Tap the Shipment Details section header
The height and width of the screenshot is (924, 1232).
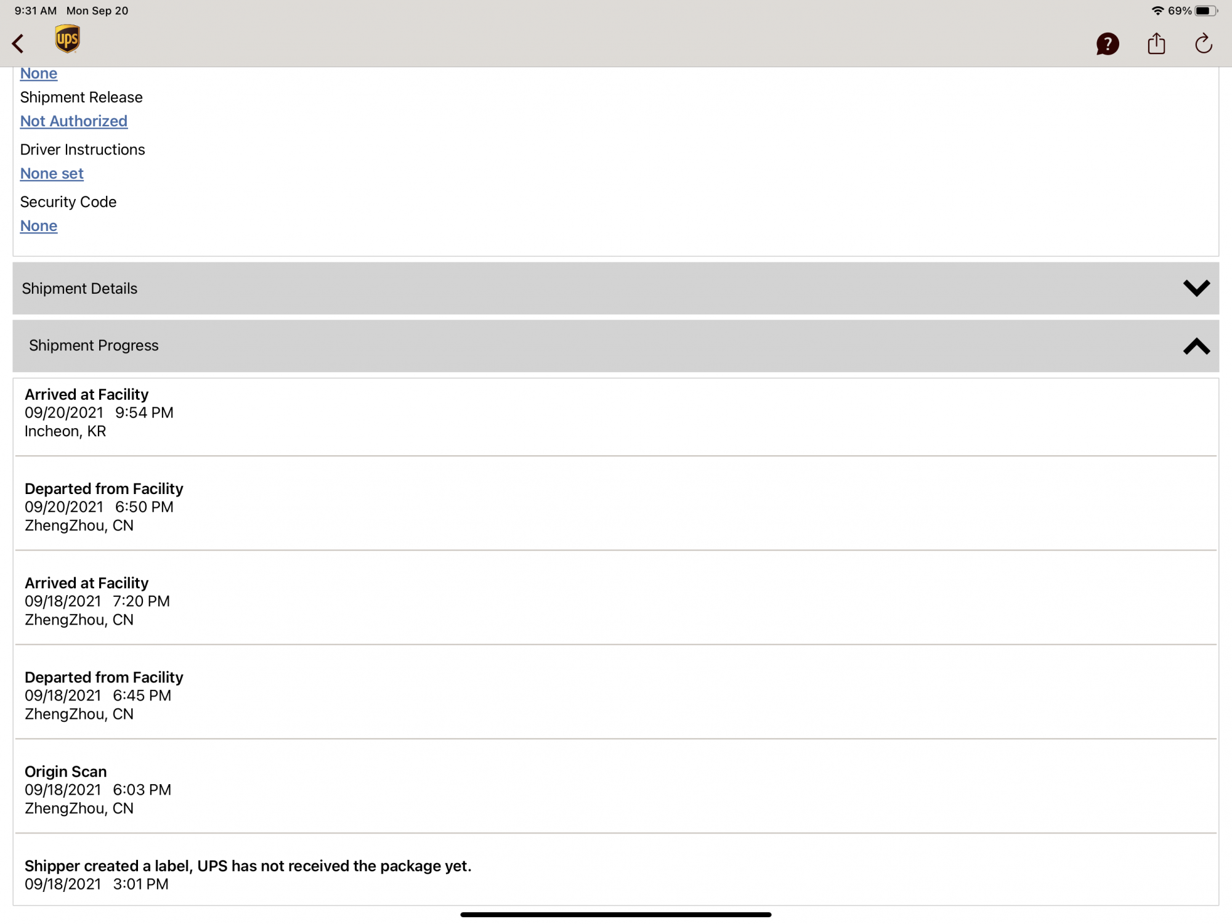click(79, 288)
